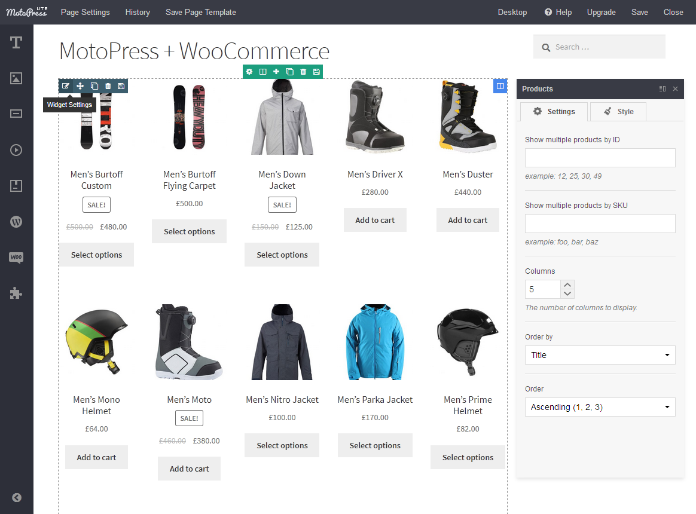This screenshot has height=514, width=696.
Task: Open the plugins puzzle-piece widgets group
Action: tap(16, 293)
